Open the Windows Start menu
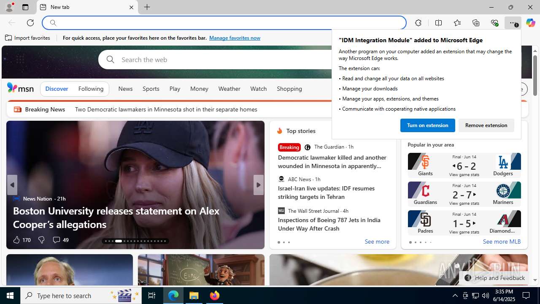The height and width of the screenshot is (304, 540). pos(10,296)
